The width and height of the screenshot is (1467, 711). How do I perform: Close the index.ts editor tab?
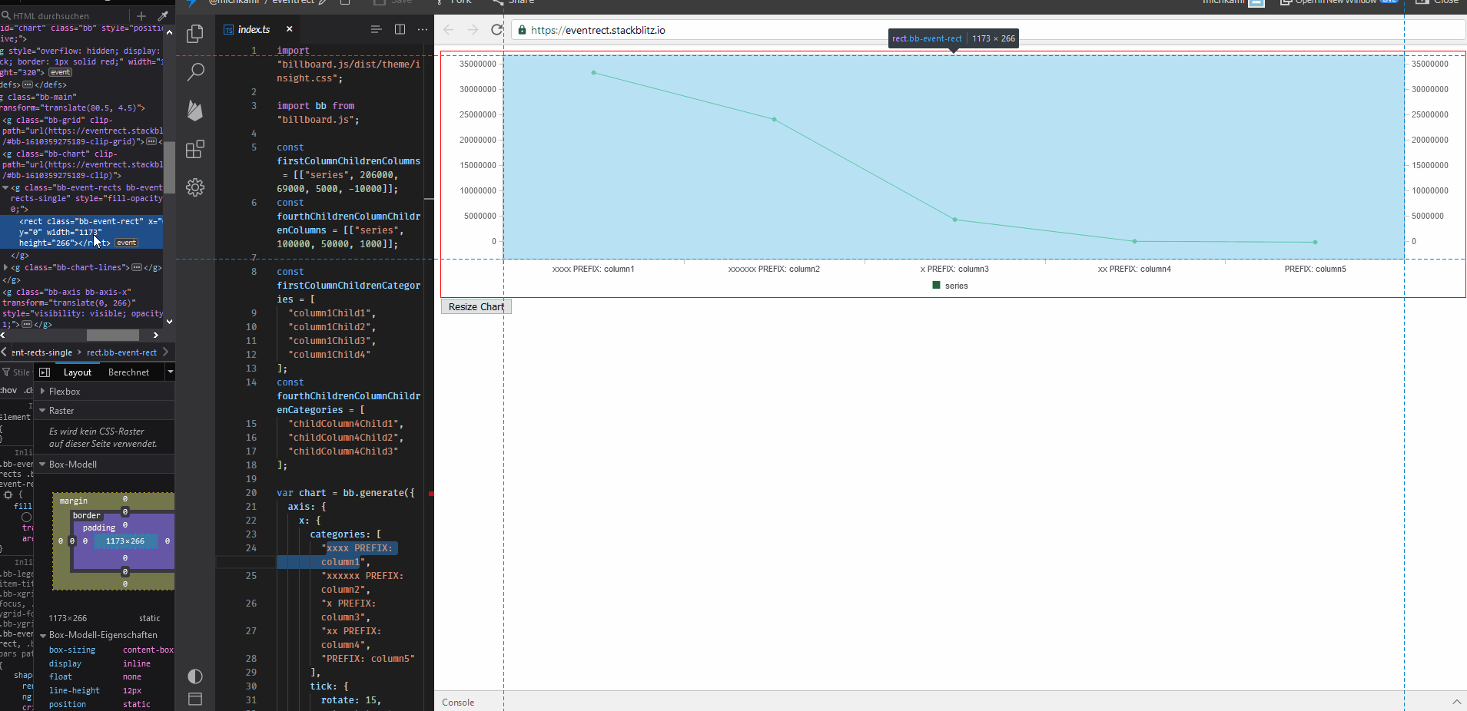pos(289,29)
